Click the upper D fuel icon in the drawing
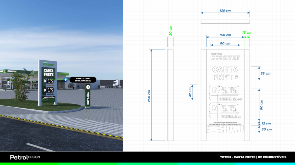This screenshot has height=165, width=295. [x=214, y=91]
